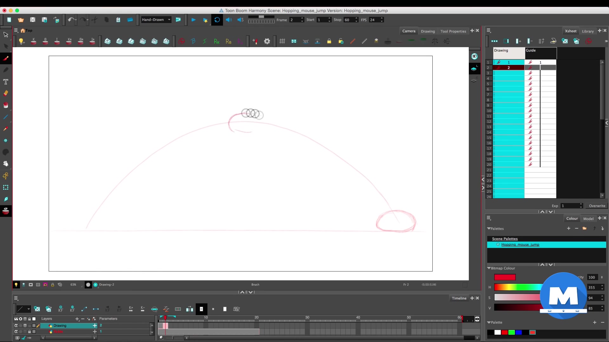Select the Text tool
609x342 pixels.
click(x=6, y=82)
